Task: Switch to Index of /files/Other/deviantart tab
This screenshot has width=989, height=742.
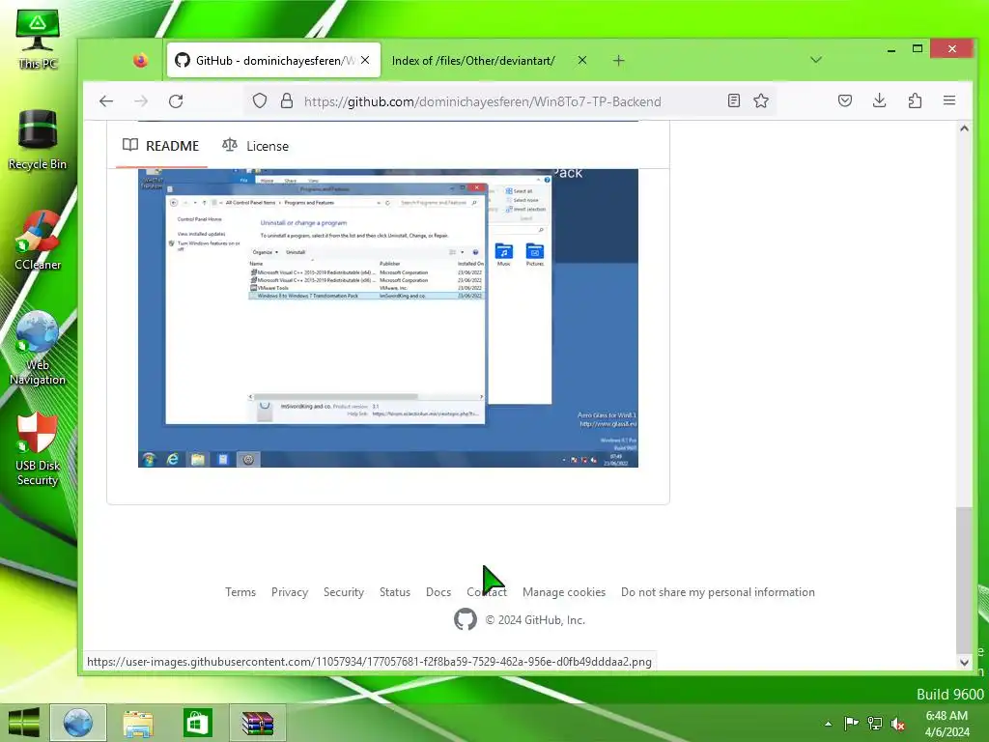Action: (490, 61)
